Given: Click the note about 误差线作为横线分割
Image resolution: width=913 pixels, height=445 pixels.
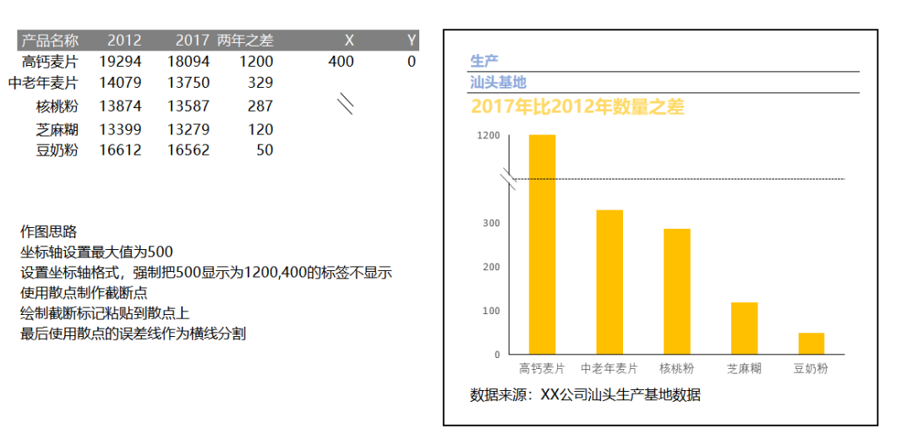Looking at the screenshot, I should click(133, 334).
